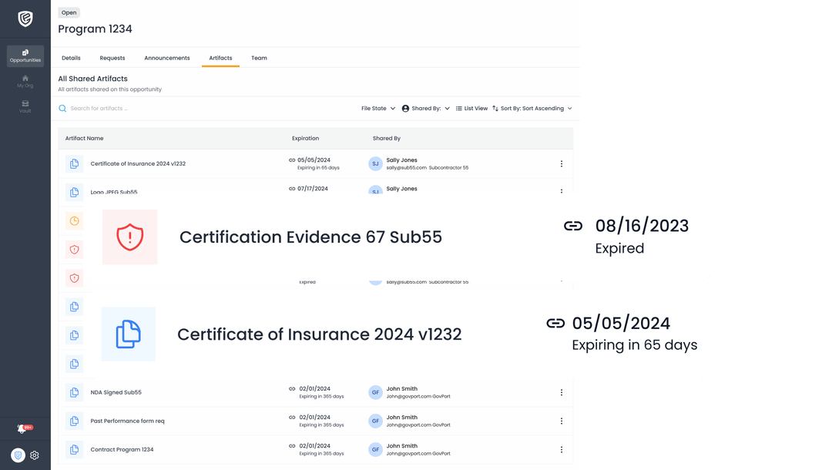Viewport: 832px width, 470px height.
Task: Click SJ avatar next to Sally Jones
Action: pyautogui.click(x=375, y=163)
